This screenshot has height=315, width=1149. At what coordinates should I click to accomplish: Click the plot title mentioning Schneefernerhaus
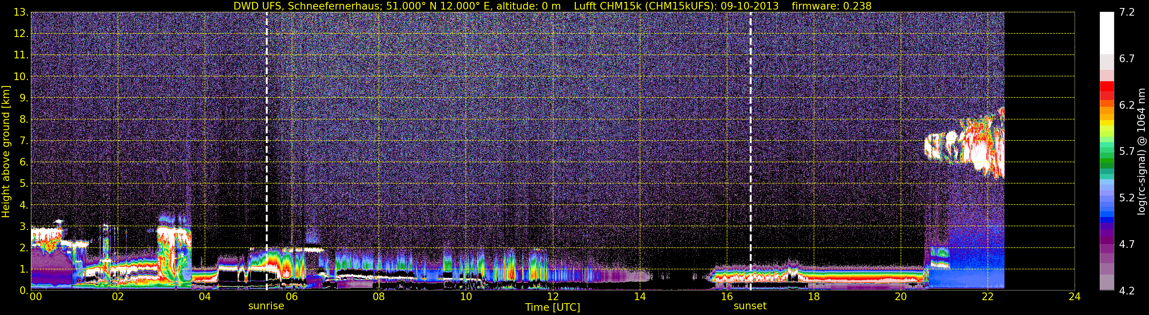point(552,6)
